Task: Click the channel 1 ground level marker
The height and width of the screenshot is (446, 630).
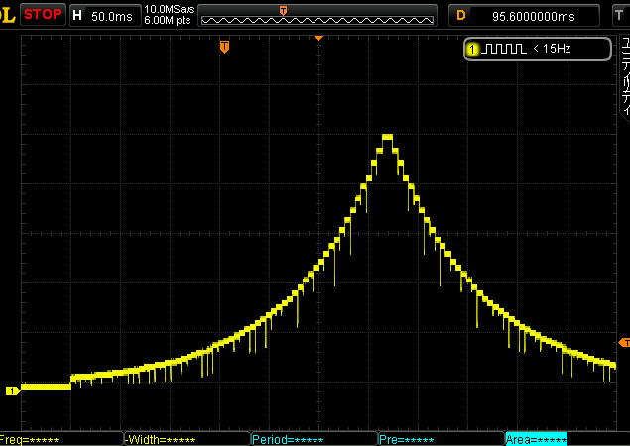Action: [x=13, y=390]
